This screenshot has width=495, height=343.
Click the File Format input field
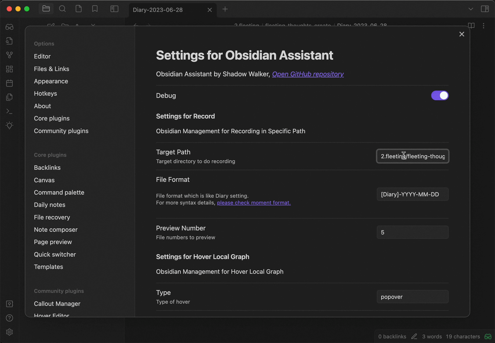[x=412, y=194]
